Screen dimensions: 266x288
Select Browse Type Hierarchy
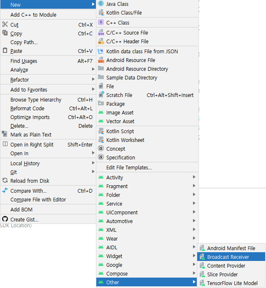[x=48, y=100]
